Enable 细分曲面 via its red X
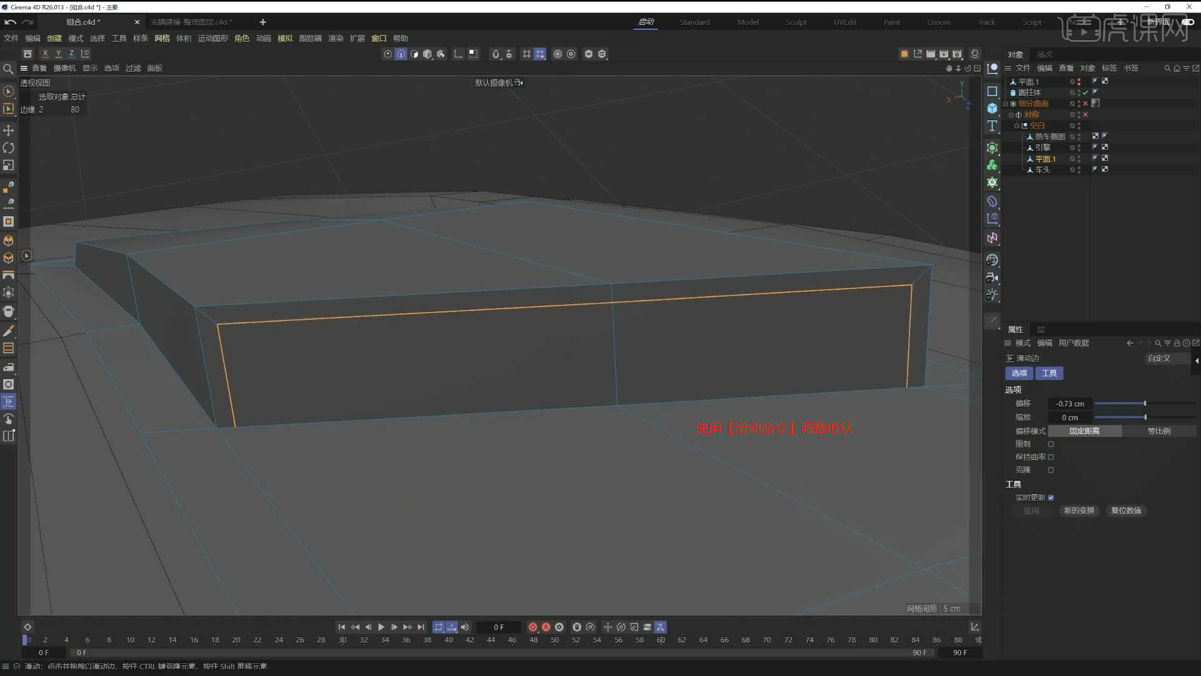 pos(1085,104)
